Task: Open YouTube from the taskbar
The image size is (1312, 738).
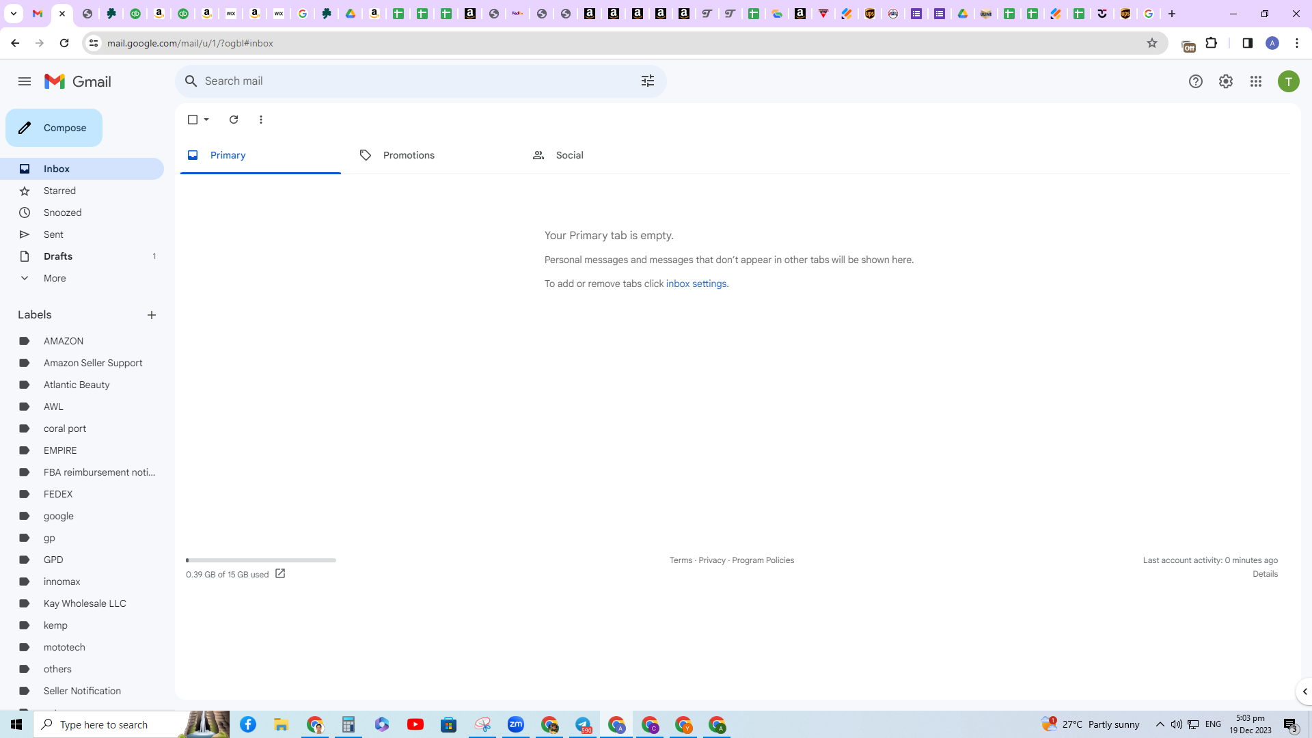Action: 415,724
